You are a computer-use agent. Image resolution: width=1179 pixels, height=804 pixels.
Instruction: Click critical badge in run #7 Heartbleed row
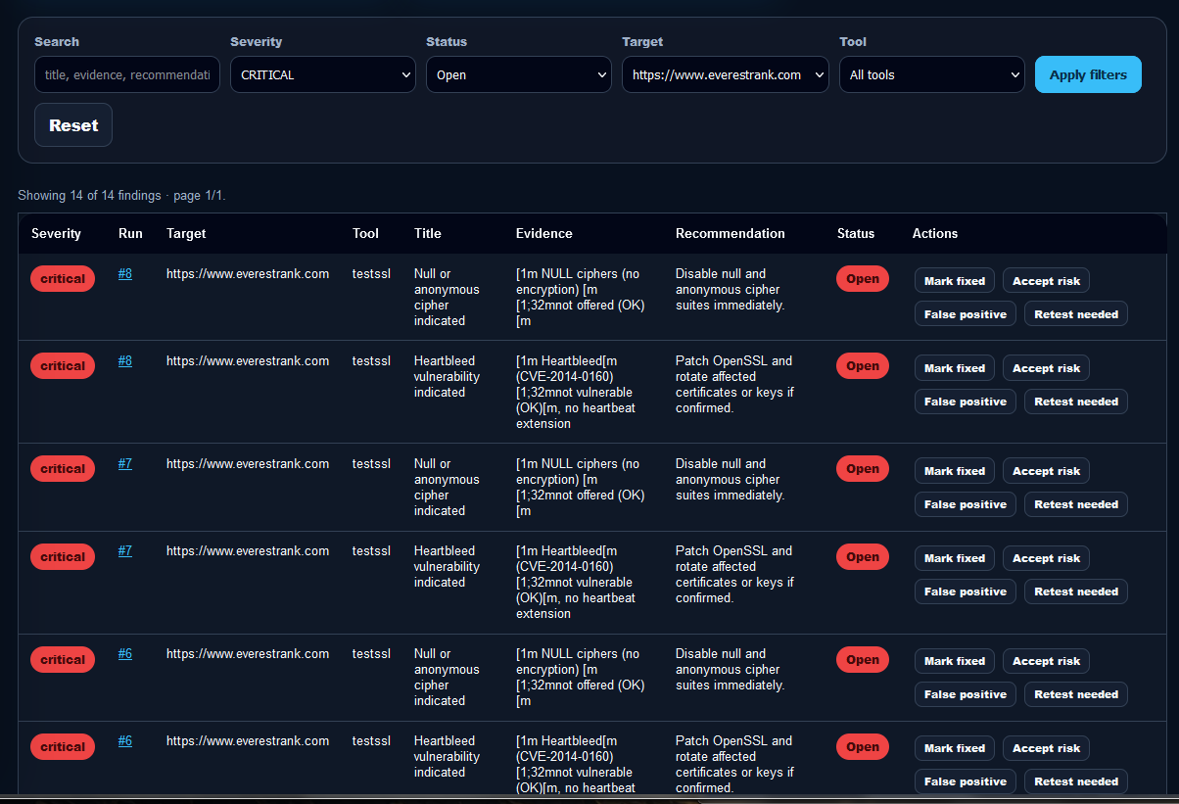click(63, 557)
